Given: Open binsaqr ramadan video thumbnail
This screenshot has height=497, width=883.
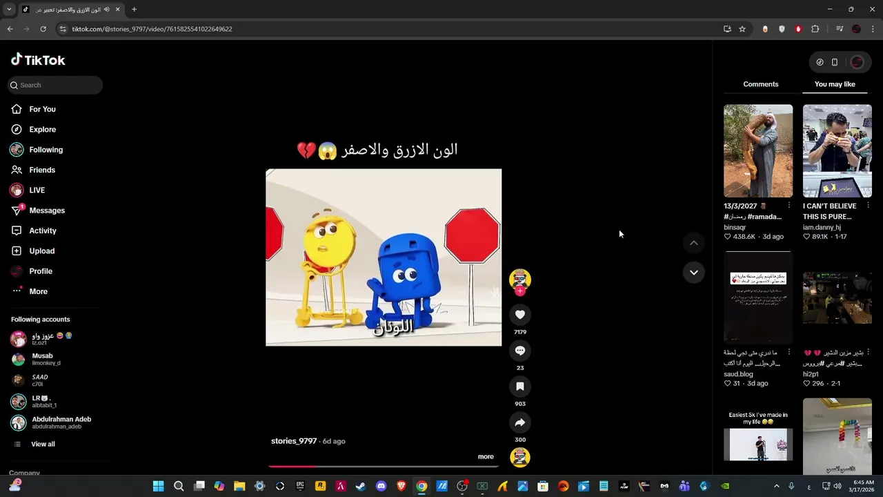Looking at the screenshot, I should pyautogui.click(x=758, y=151).
